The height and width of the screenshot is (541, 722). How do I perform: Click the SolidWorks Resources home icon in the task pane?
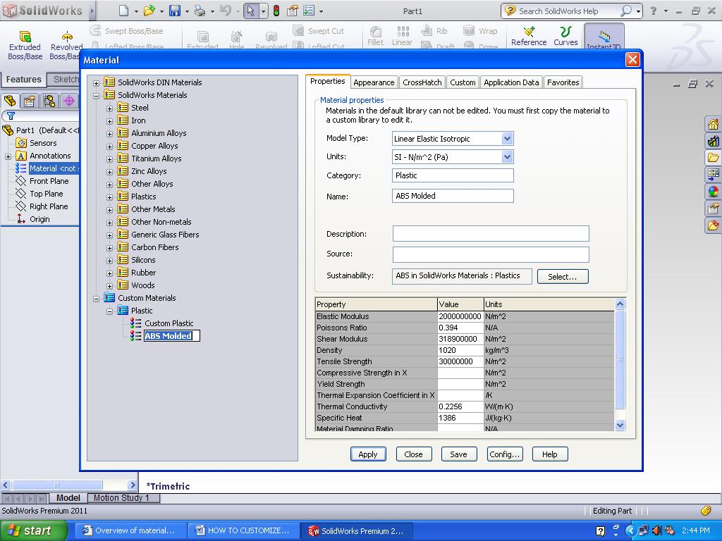click(713, 124)
